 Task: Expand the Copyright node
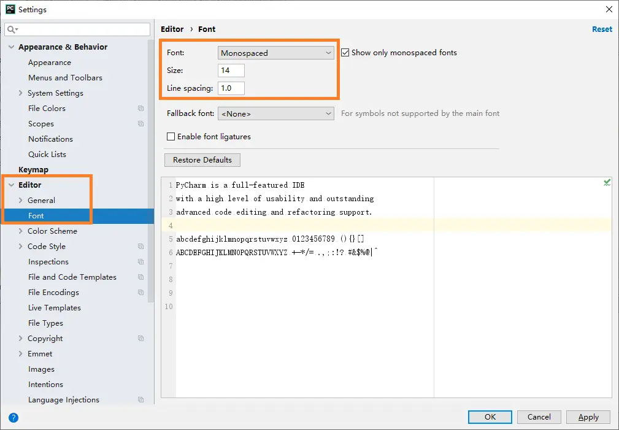tap(20, 339)
